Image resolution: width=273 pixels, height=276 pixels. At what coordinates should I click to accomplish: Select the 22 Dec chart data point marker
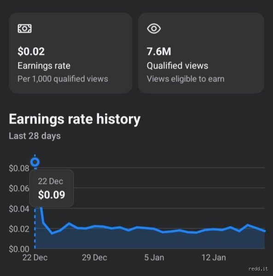pyautogui.click(x=35, y=162)
